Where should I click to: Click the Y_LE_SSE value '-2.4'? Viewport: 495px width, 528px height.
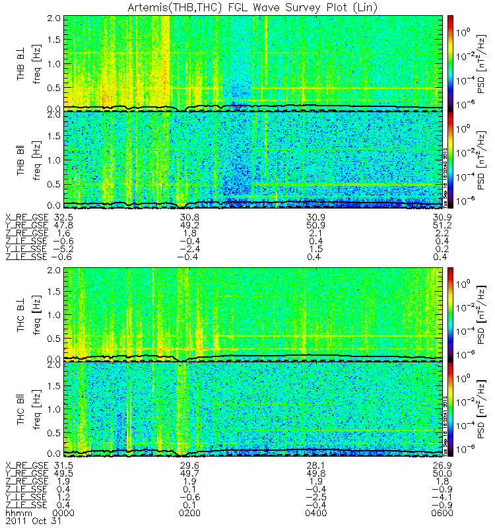(189, 249)
